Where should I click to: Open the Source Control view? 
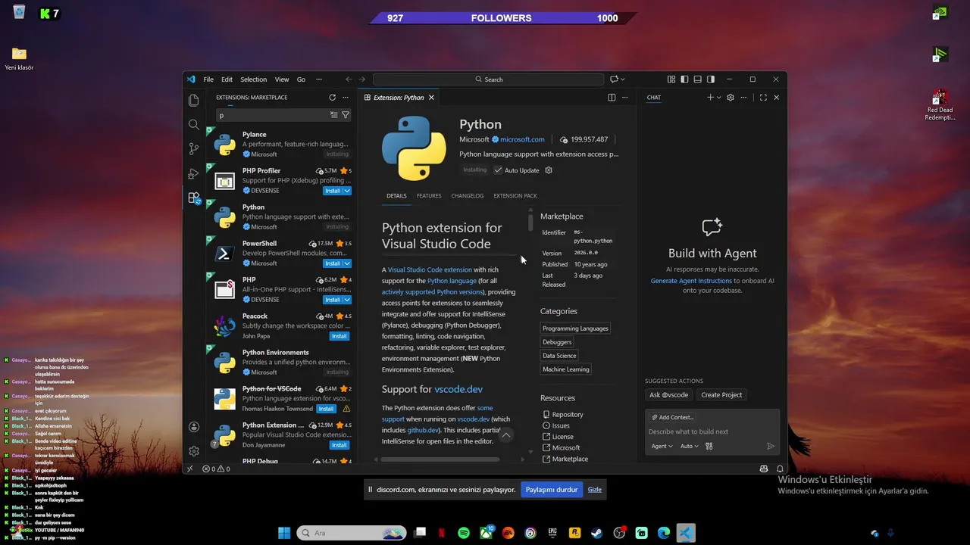pos(194,149)
